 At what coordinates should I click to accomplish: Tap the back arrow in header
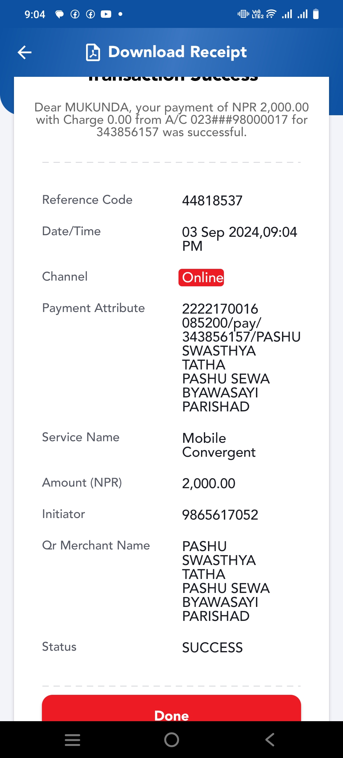24,52
